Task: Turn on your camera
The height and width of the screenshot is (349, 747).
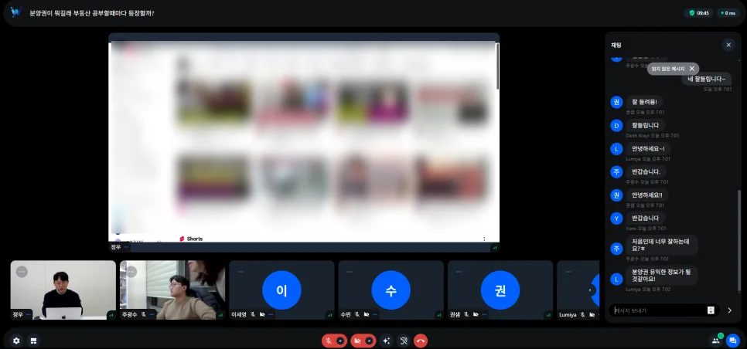Action: (357, 341)
